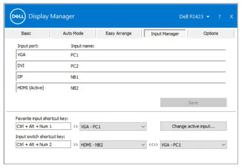Click the Input switch shortcut key label
This screenshot has height=168, width=241.
click(x=40, y=136)
